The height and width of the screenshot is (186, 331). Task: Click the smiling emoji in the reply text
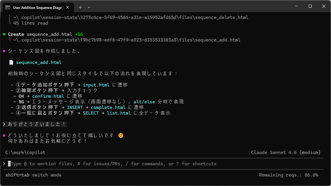pos(121,135)
